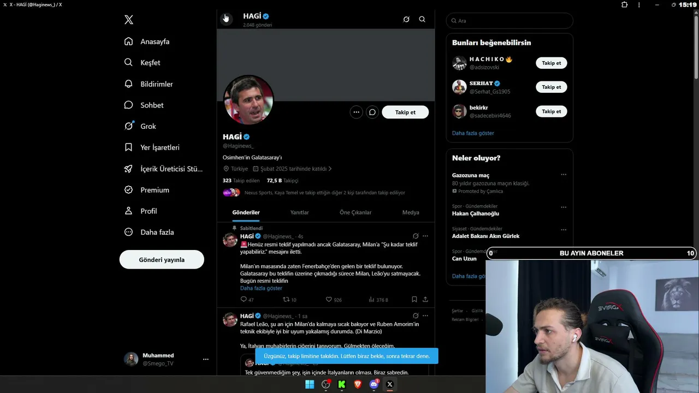Open the pinned post's more options menu
Image resolution: width=699 pixels, height=393 pixels.
(x=425, y=236)
